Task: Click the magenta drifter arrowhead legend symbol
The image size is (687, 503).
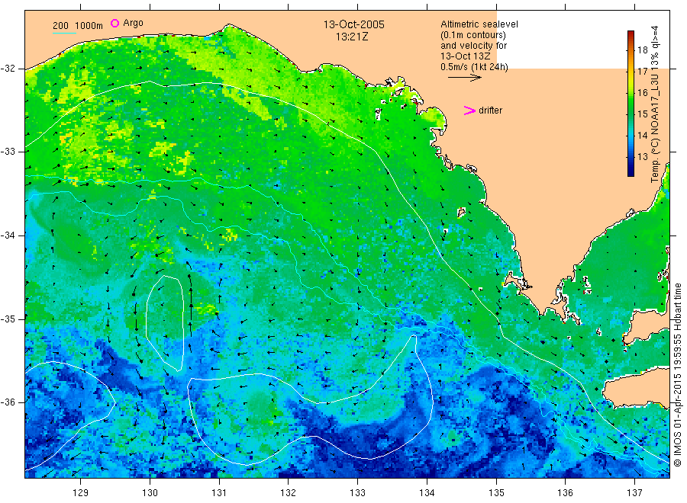Action: pyautogui.click(x=469, y=111)
